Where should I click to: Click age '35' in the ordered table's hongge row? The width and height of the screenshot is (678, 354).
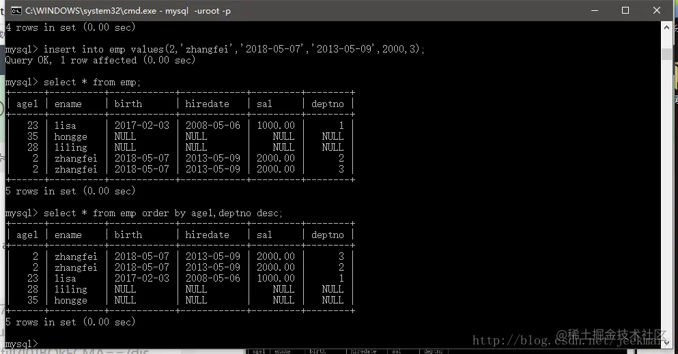(33, 300)
